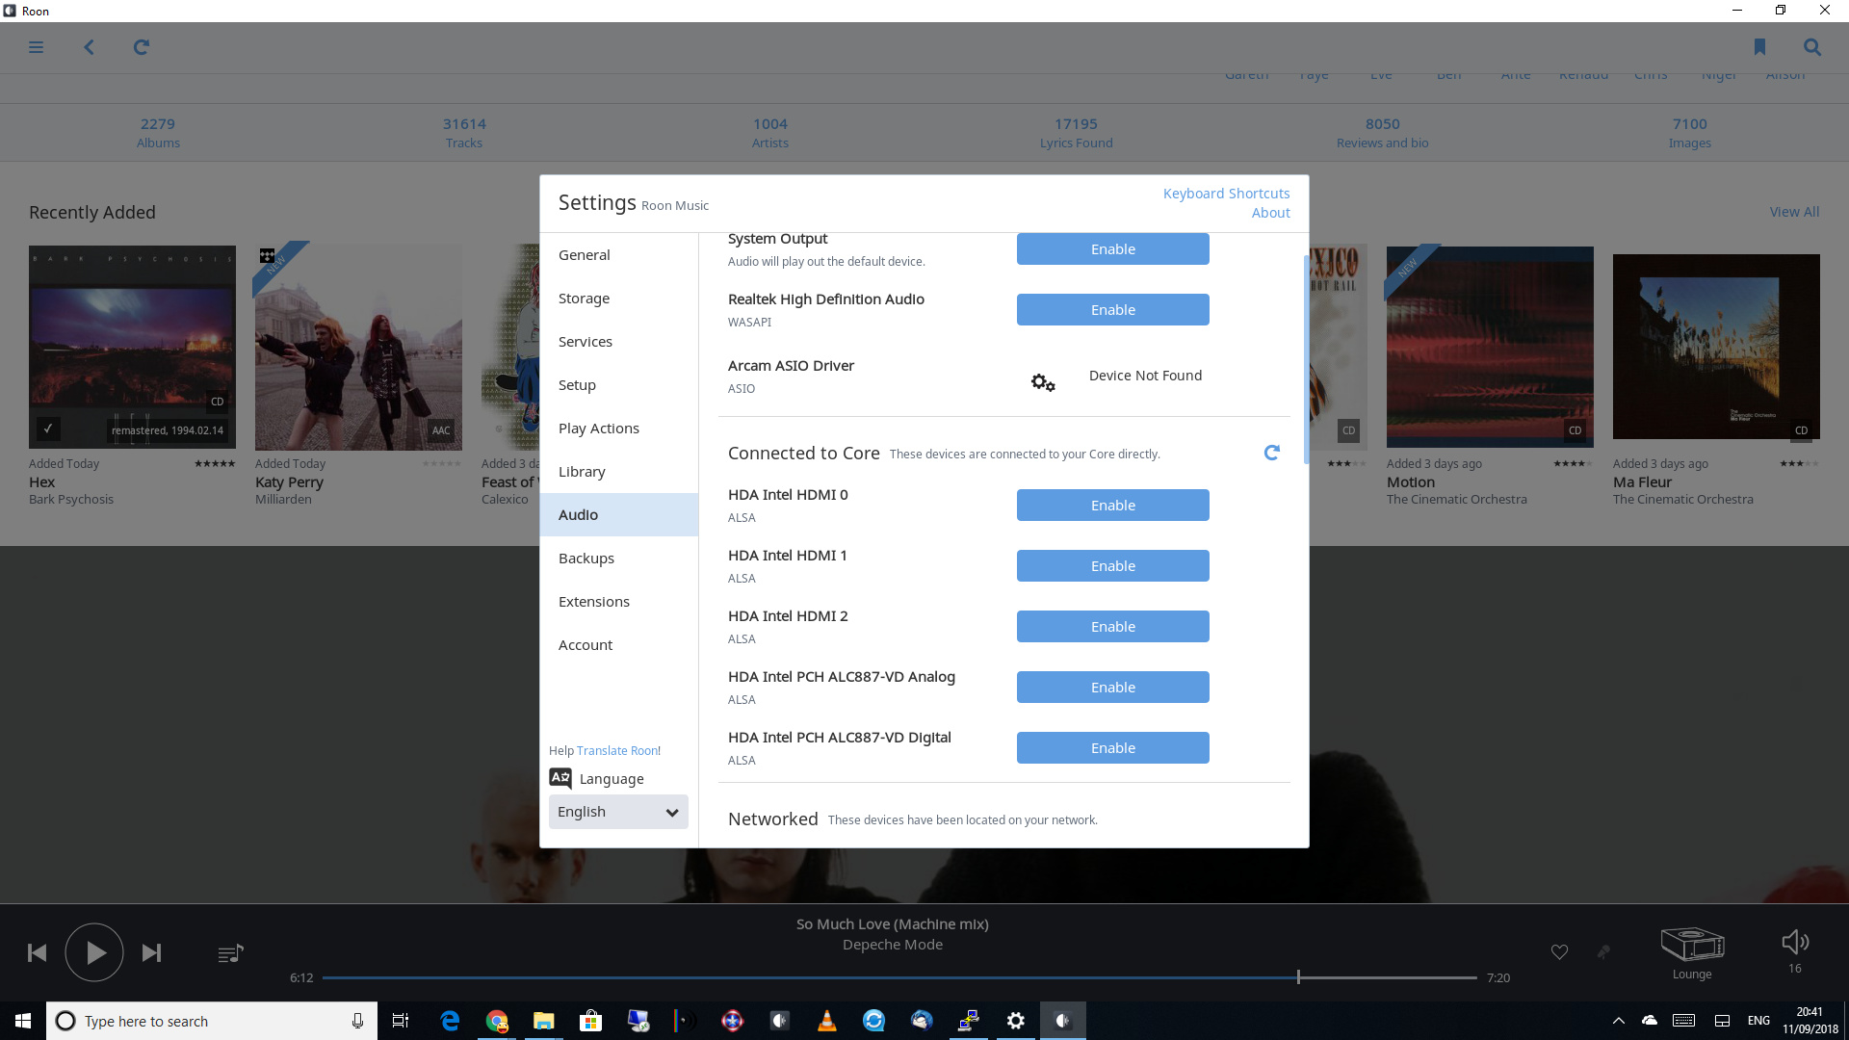Launch Google Chrome from taskbar

(x=497, y=1021)
